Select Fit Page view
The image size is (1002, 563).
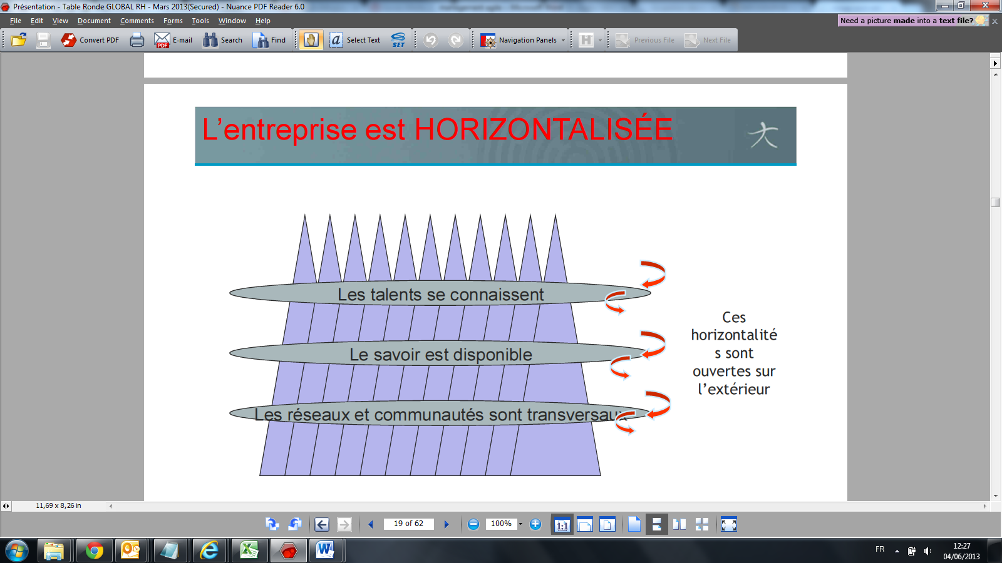[x=607, y=524]
